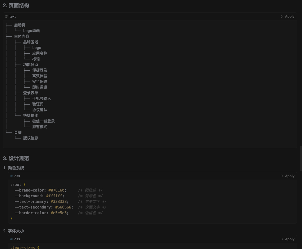
Task: Click the tree row '启动页'
Action: 20,25
